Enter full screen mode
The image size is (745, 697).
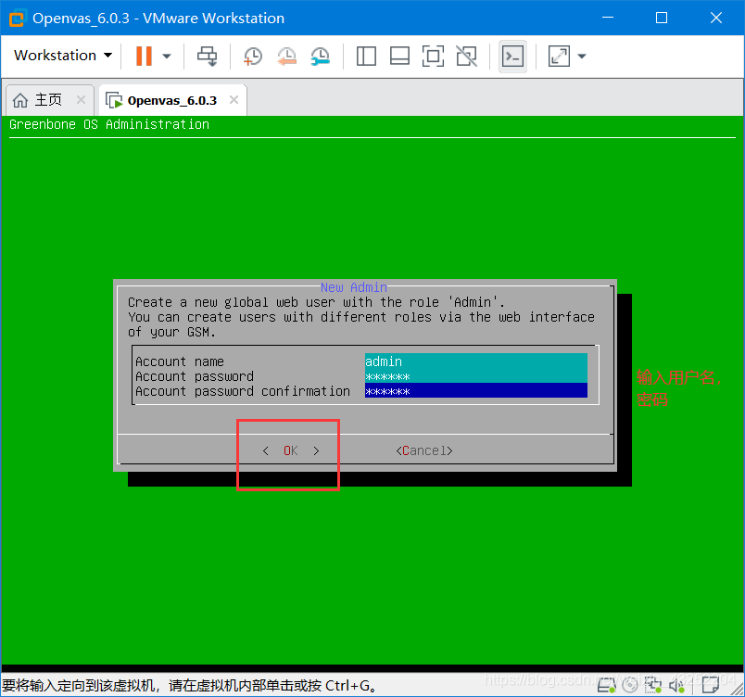(433, 56)
